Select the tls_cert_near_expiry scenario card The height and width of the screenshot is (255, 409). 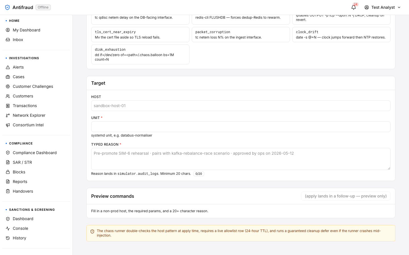140,35
